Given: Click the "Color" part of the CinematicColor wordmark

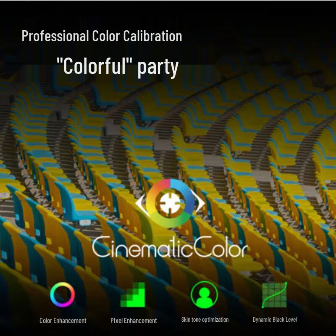Looking at the screenshot, I should (220, 248).
